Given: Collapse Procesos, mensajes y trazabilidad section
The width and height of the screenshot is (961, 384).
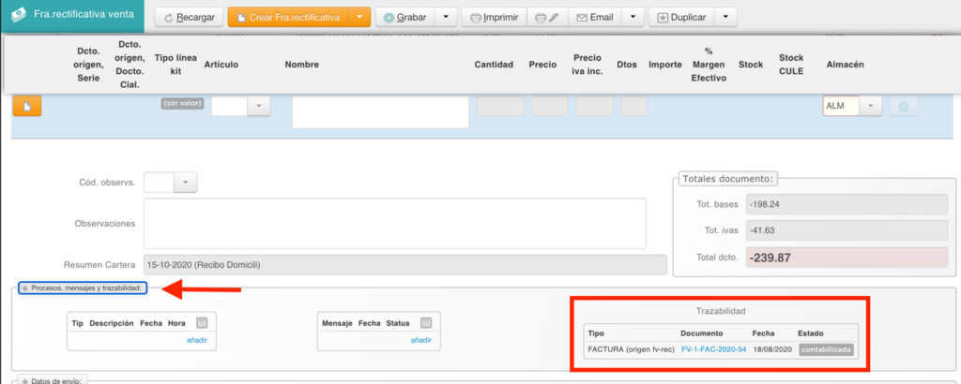Looking at the screenshot, I should click(83, 288).
